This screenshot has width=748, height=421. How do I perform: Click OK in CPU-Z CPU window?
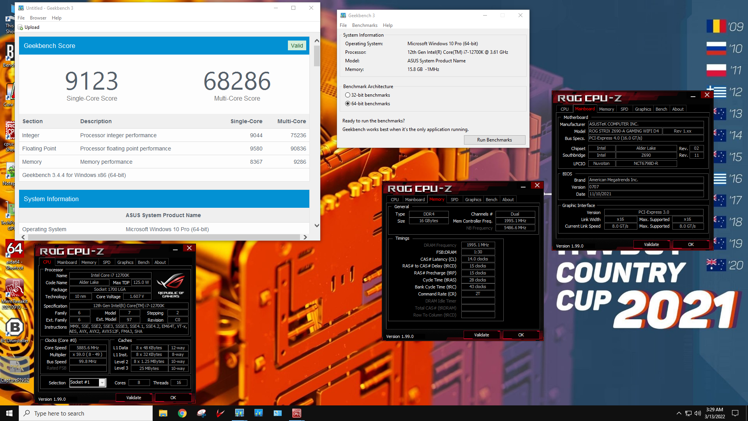pos(173,398)
